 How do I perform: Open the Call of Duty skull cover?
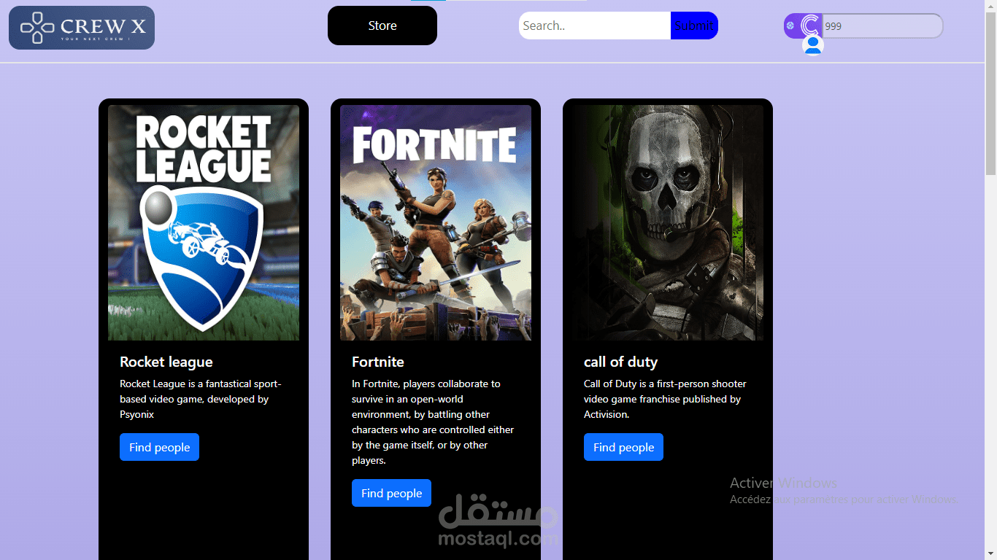[668, 222]
